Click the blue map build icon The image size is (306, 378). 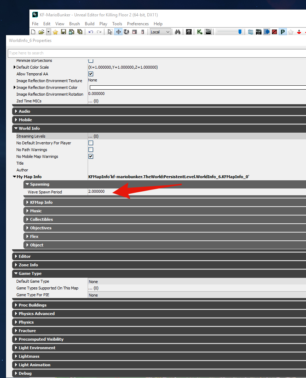tap(250, 32)
